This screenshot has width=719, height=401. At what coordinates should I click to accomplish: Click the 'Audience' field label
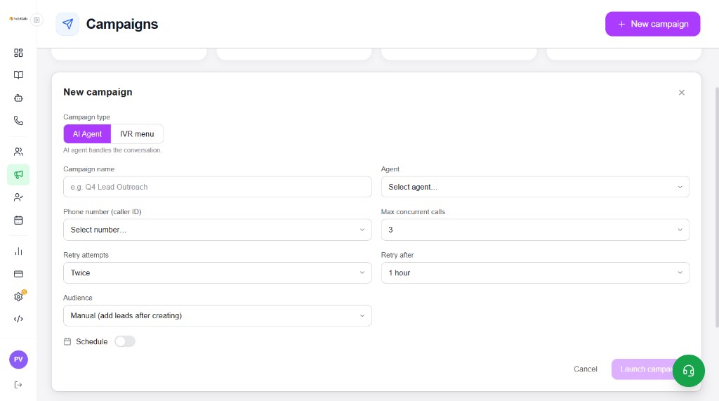[x=77, y=298]
